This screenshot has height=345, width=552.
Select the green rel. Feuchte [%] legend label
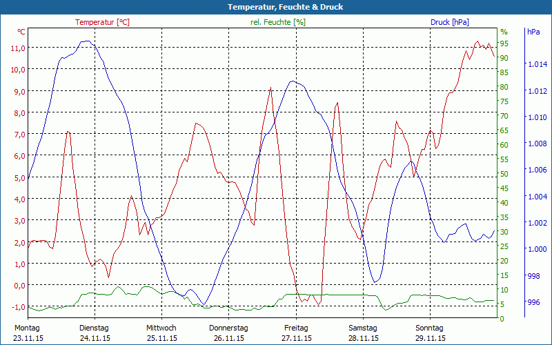pos(277,22)
